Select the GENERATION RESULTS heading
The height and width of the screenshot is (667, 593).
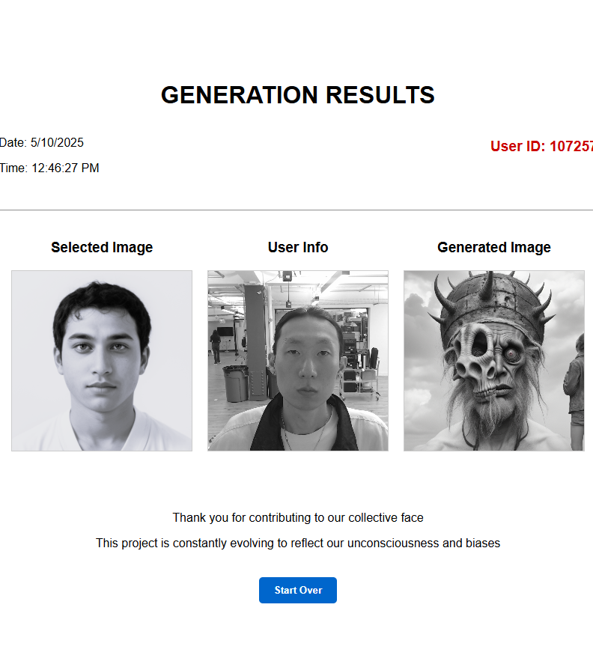298,95
